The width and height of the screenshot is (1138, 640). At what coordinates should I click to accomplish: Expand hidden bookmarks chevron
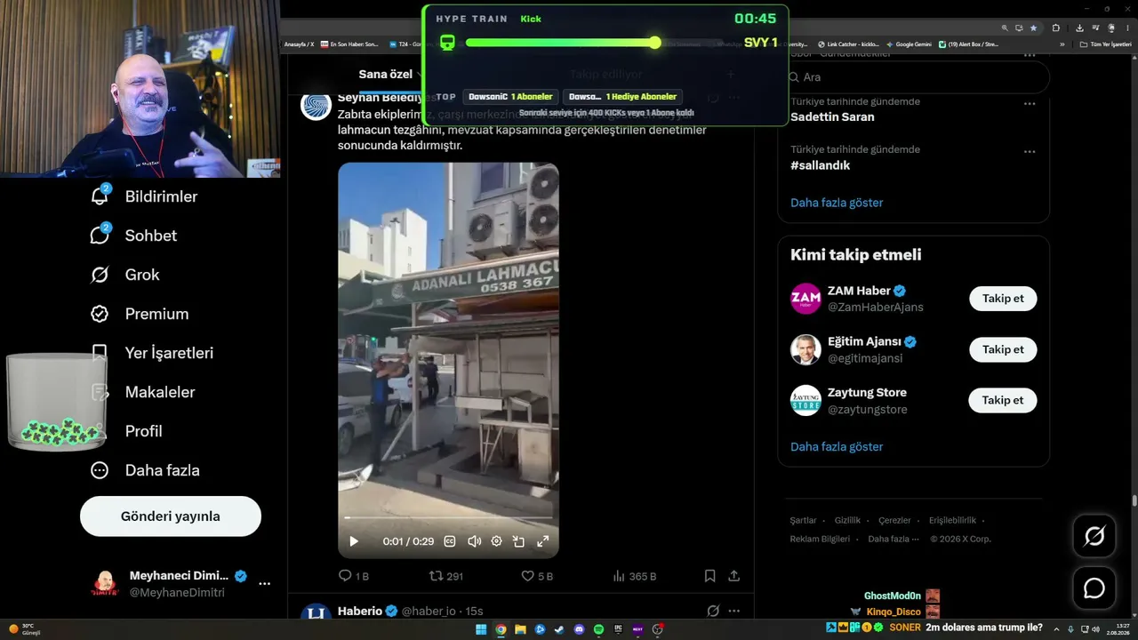(x=1062, y=44)
